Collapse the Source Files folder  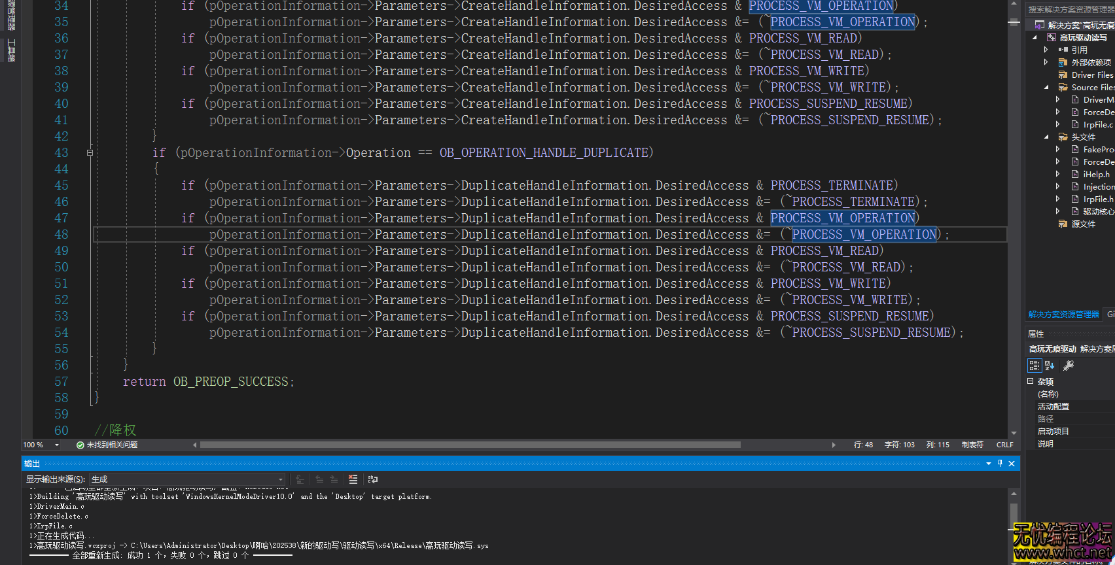click(1046, 87)
